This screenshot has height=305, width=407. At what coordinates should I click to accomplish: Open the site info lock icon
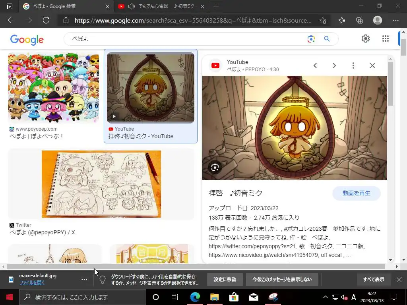coord(66,20)
